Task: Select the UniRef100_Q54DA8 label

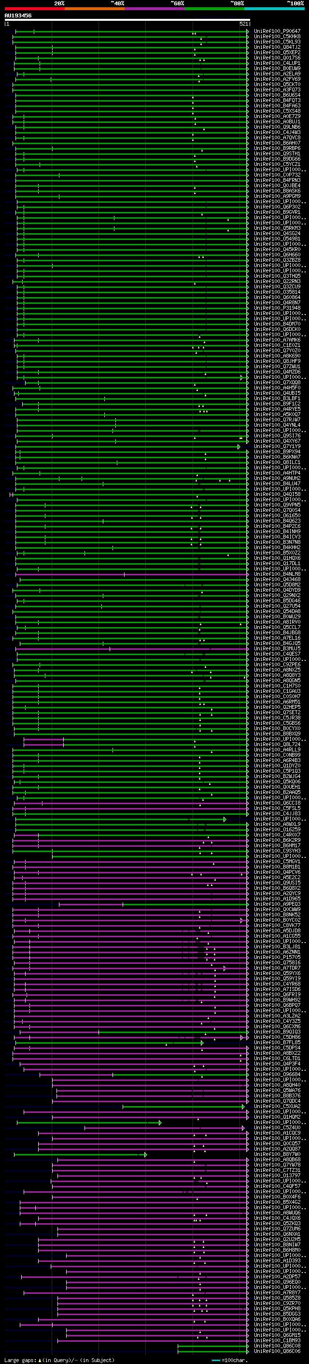Action: coord(277,611)
